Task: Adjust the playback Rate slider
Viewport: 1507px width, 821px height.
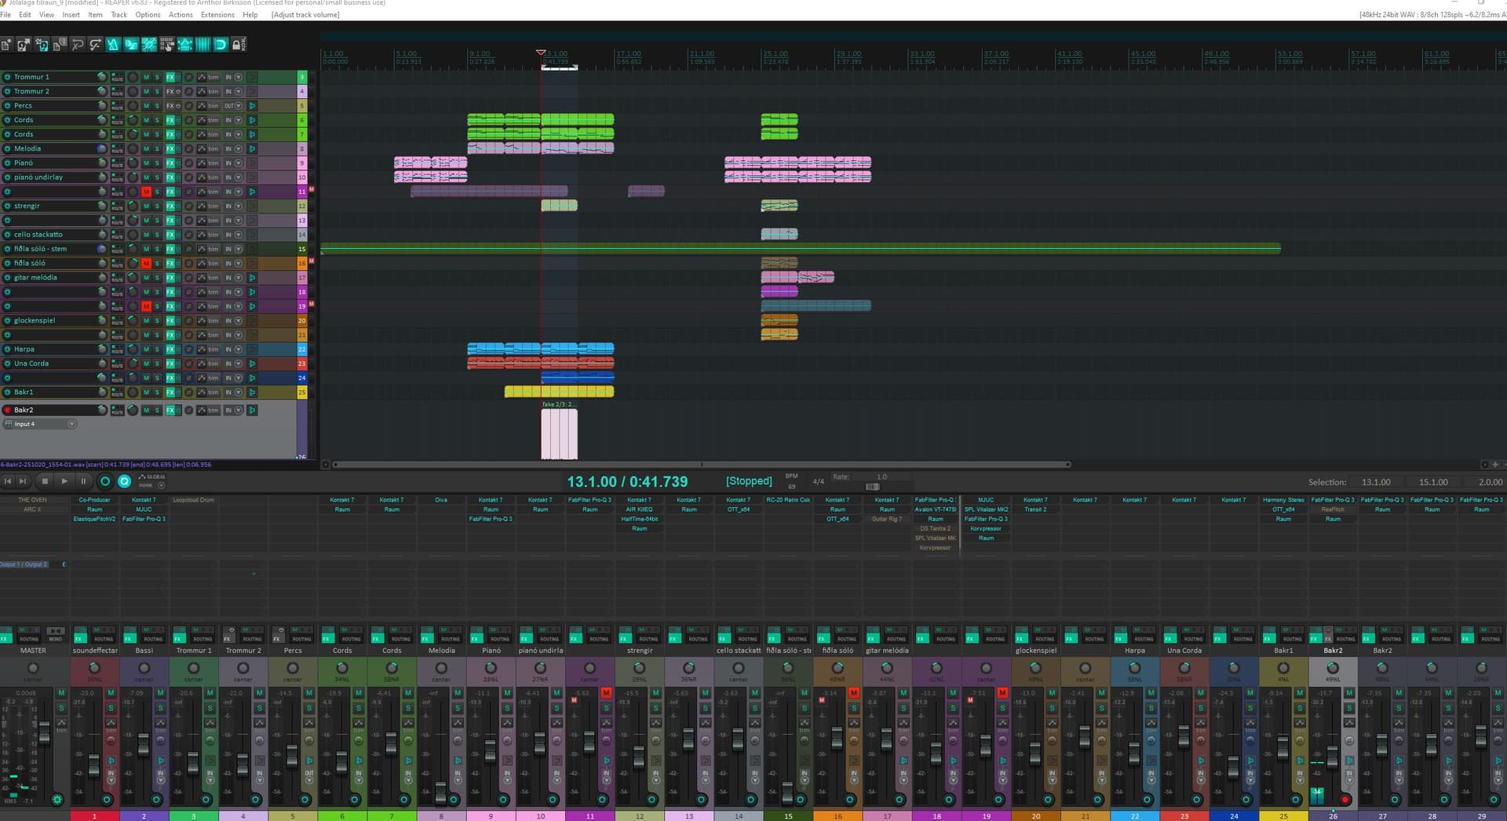Action: pos(872,487)
